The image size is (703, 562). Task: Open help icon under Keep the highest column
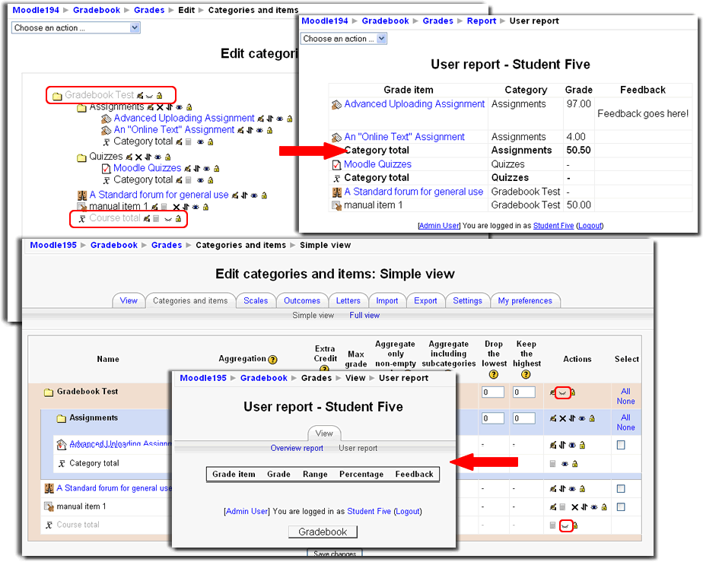(526, 374)
